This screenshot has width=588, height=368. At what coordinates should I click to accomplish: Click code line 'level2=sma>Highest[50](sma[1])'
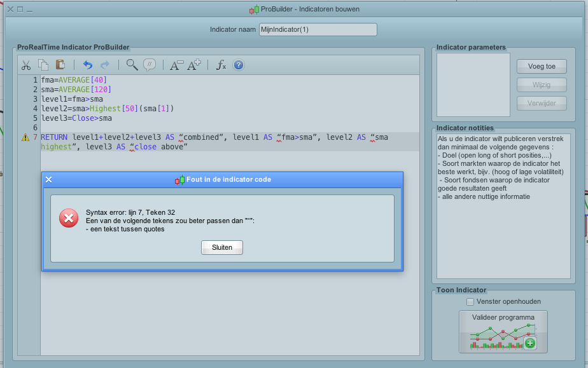click(x=108, y=109)
